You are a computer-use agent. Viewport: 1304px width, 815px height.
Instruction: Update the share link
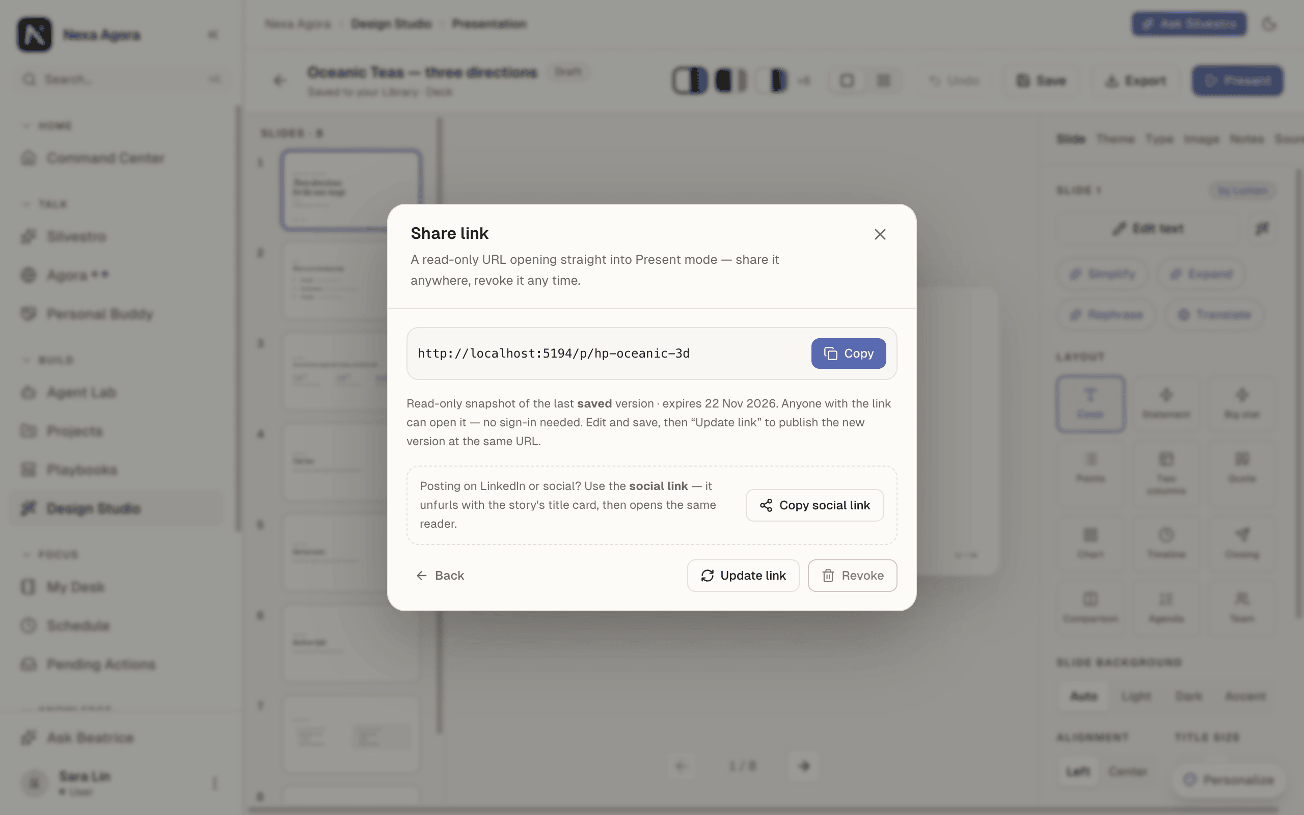click(743, 576)
